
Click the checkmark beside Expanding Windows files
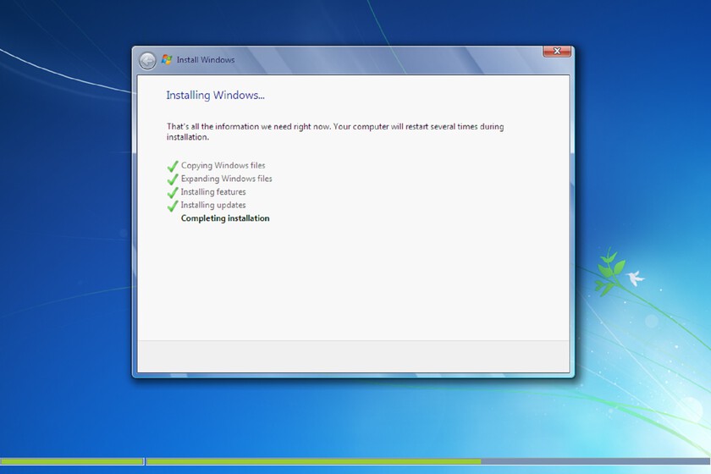(173, 179)
